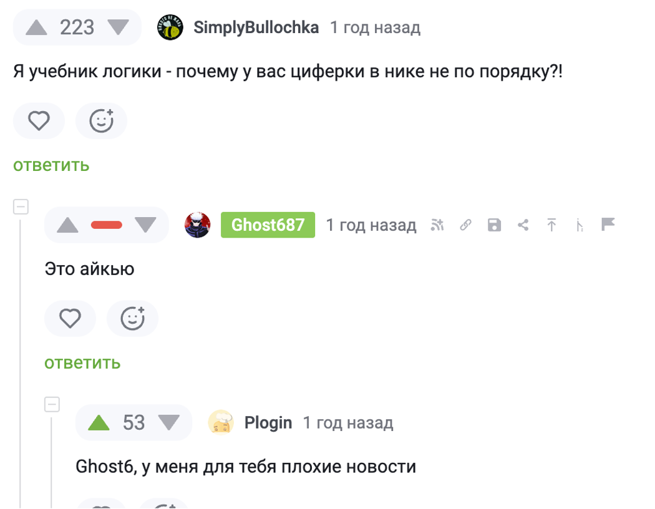Like Ghost687's comment with the heart
Screen dimensions: 655x509
(x=70, y=319)
